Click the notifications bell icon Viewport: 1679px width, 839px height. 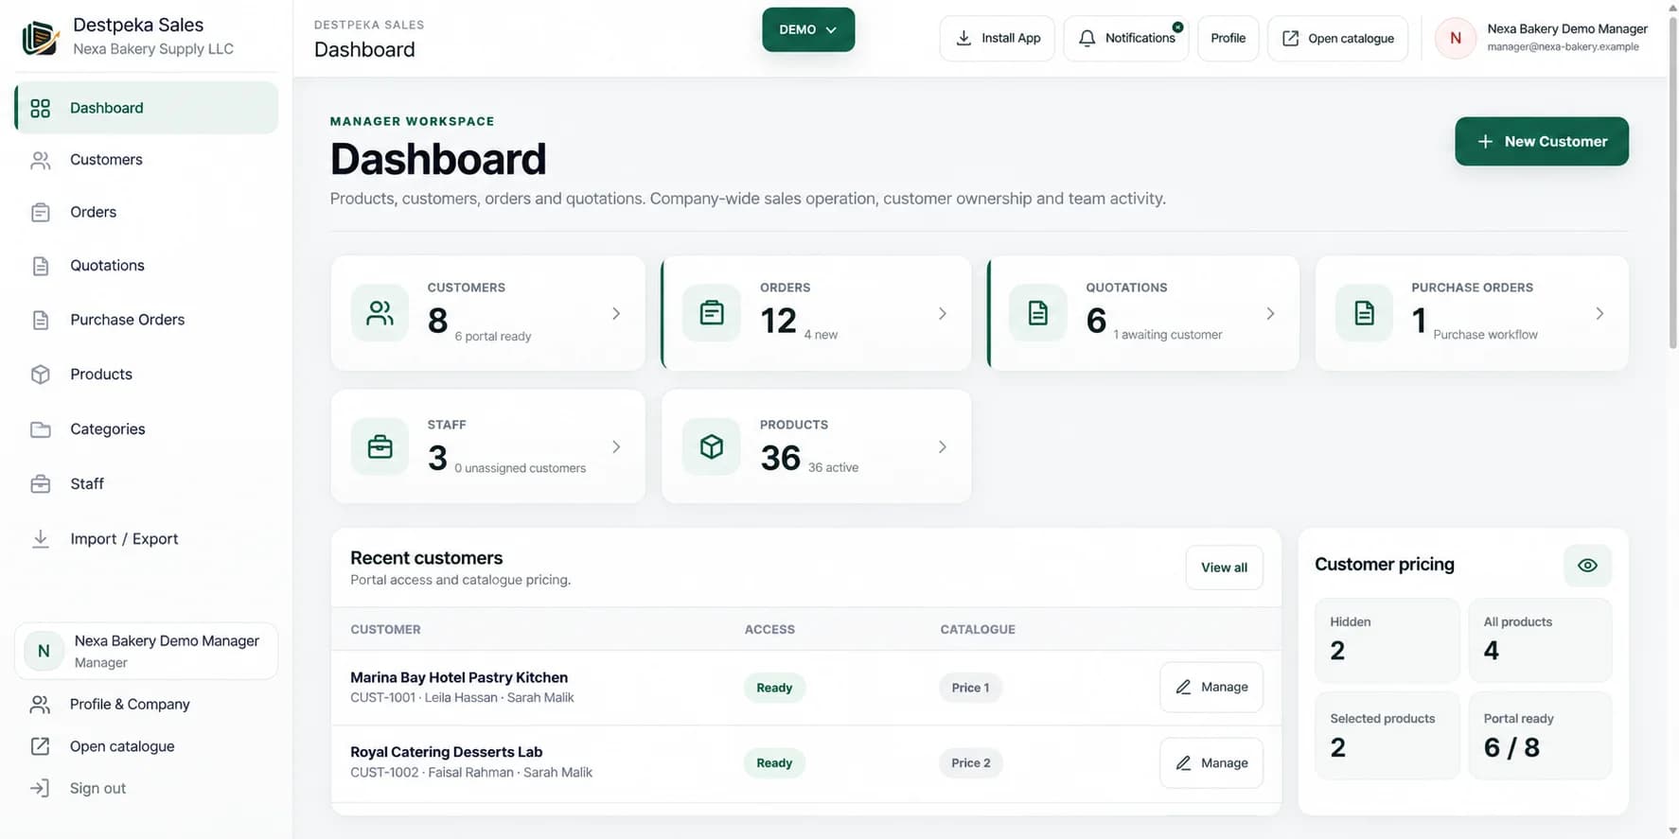[1087, 38]
